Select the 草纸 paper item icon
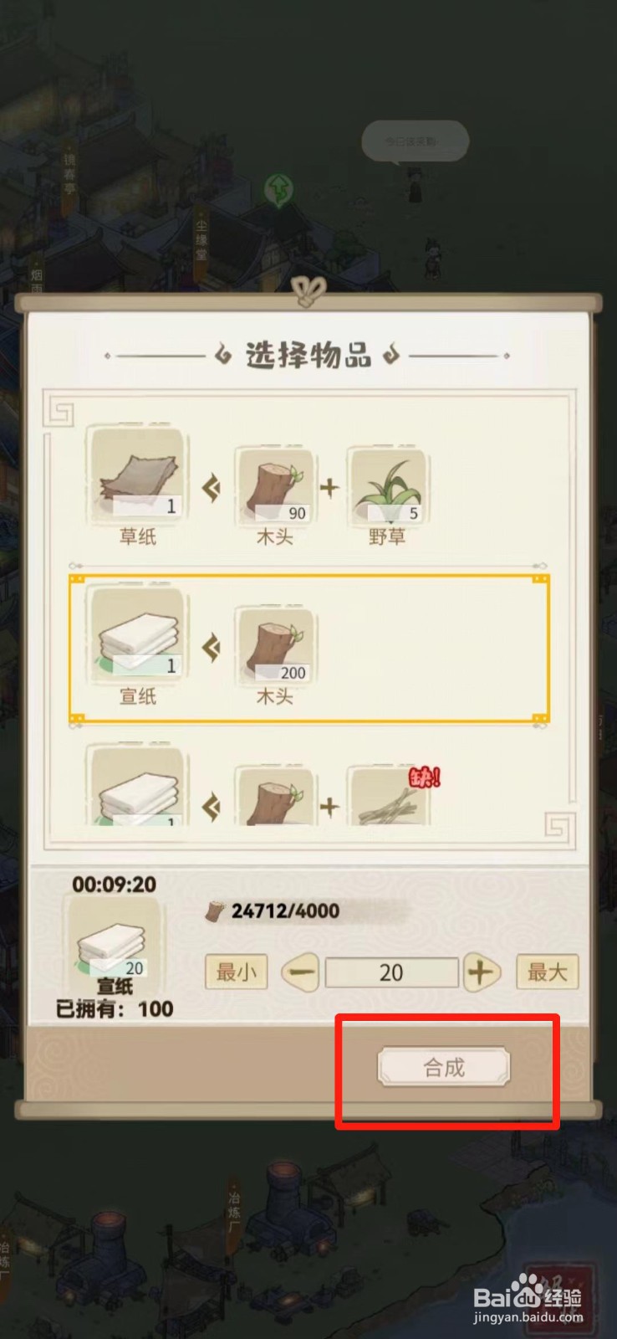The width and height of the screenshot is (617, 1339). (x=138, y=475)
